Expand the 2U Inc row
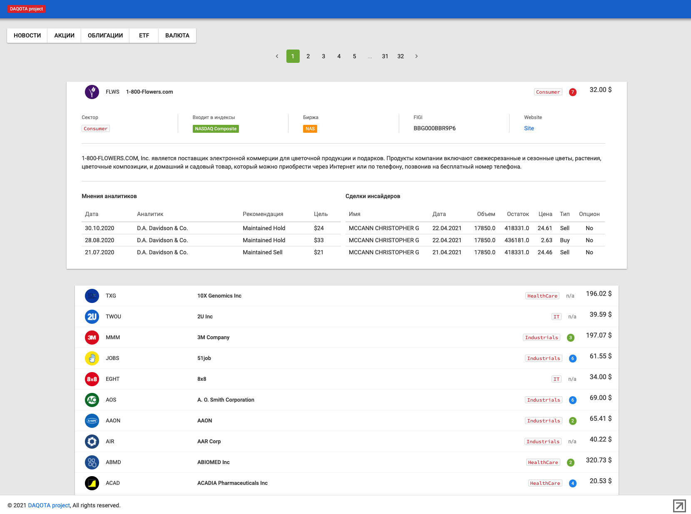691x514 pixels. click(x=347, y=317)
